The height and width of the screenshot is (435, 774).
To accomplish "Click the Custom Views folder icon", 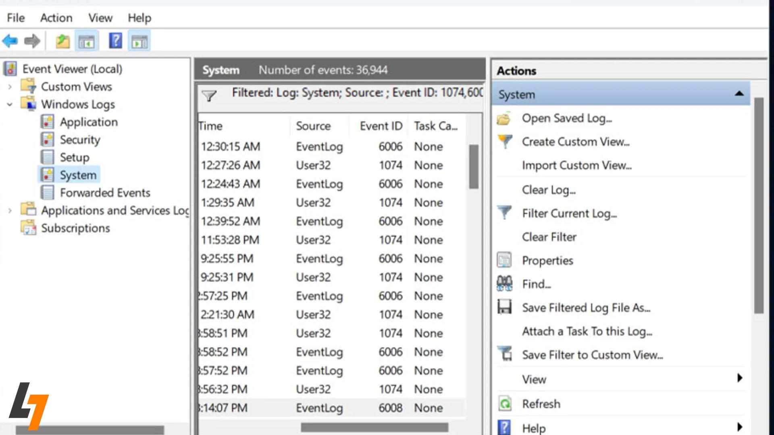I will tap(29, 86).
